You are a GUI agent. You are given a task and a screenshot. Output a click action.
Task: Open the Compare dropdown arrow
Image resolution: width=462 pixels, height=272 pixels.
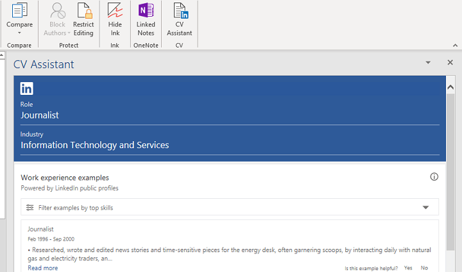pos(19,33)
